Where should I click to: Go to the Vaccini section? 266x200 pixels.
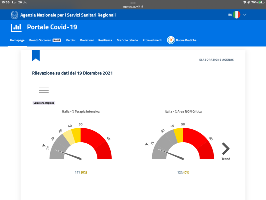70,40
